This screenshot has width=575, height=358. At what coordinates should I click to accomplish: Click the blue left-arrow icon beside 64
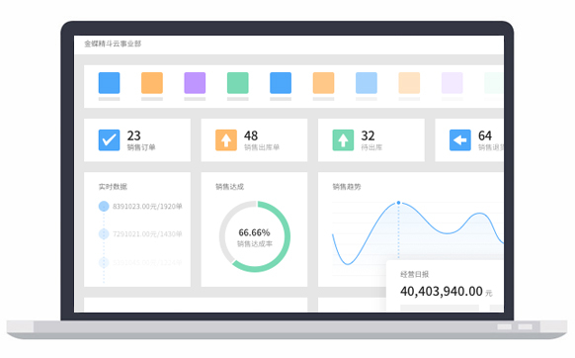coord(460,139)
